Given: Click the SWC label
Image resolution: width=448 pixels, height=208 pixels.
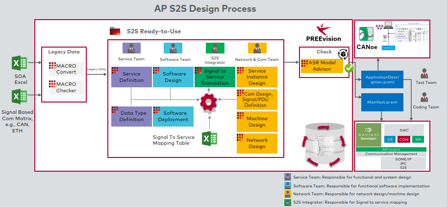Looking at the screenshot, I should point(404,130).
